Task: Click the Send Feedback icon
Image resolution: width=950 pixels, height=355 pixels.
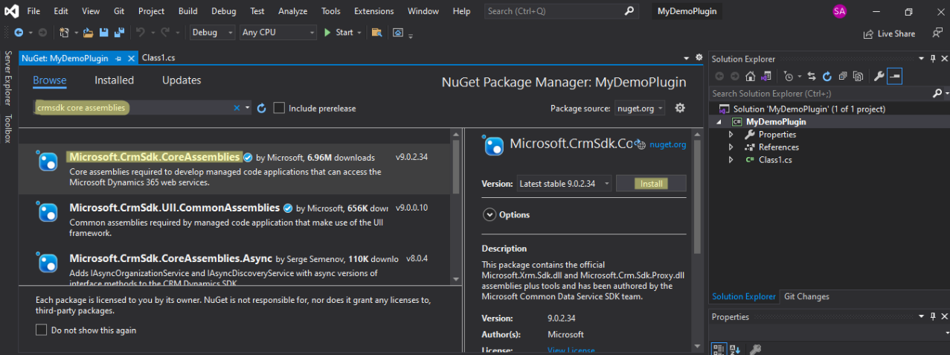Action: click(x=937, y=33)
